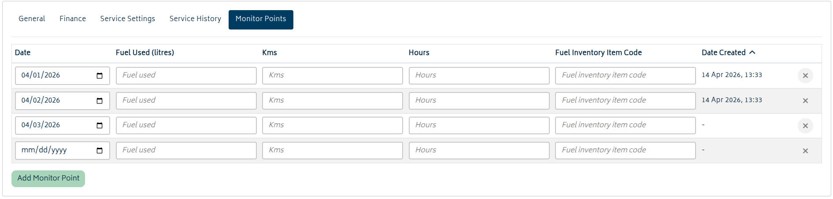The width and height of the screenshot is (833, 199).
Task: Open calendar picker for 04/02/2026 date
Action: (100, 101)
